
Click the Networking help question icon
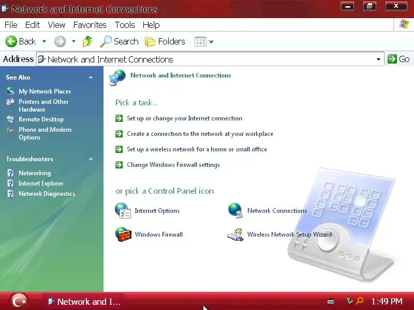[x=10, y=173]
